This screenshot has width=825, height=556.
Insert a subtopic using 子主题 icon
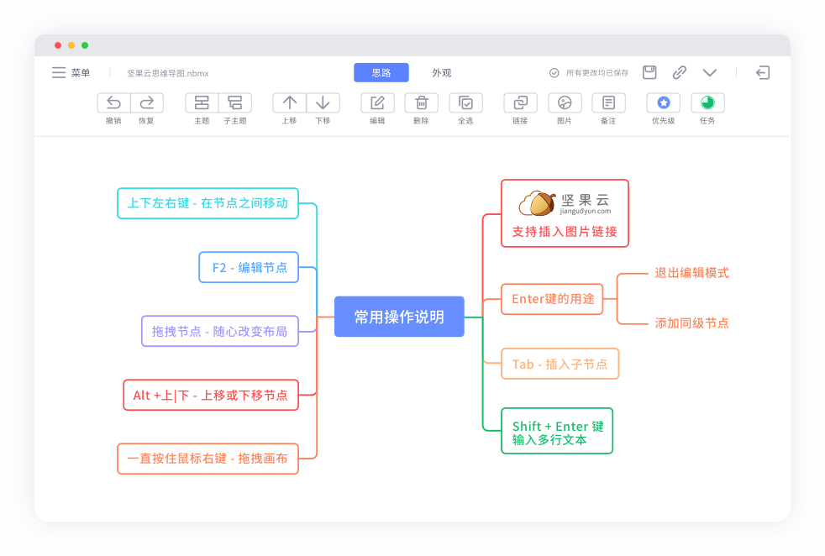(x=235, y=102)
